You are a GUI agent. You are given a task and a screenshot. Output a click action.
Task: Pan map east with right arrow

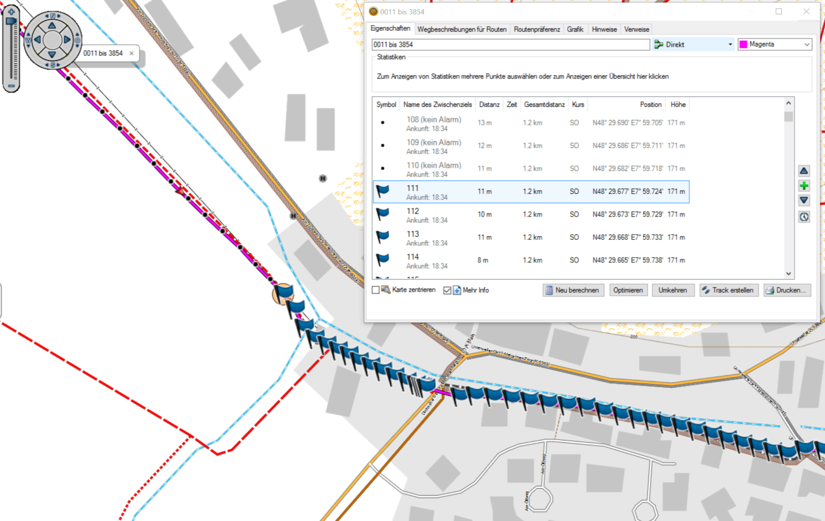pos(67,40)
